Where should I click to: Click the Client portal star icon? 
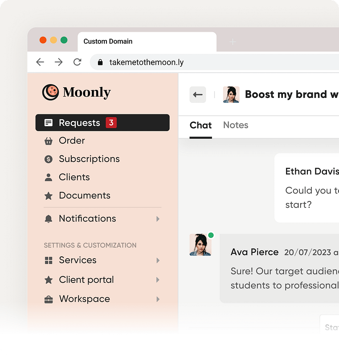point(49,280)
